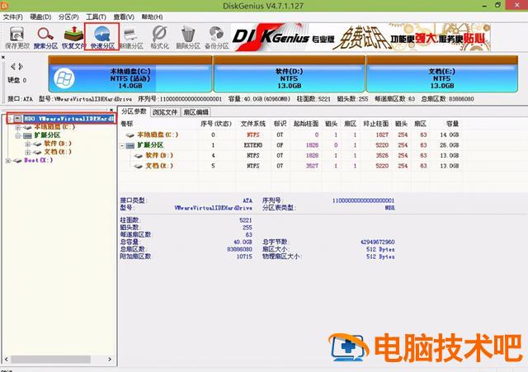Click right arrow of tree horizontal scrollbar
Viewport: 528px width, 372px height.
[110, 359]
